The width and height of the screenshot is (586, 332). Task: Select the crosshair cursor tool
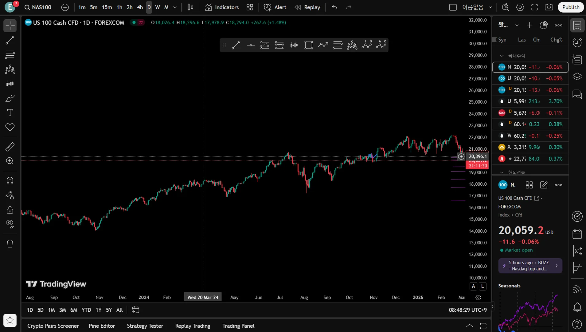coord(10,26)
